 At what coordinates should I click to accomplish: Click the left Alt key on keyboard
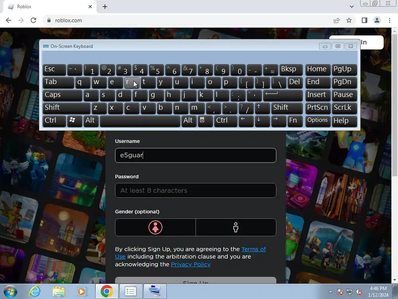pyautogui.click(x=91, y=121)
